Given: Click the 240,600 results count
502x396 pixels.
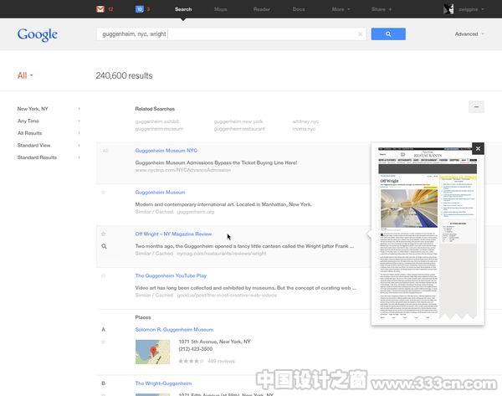Looking at the screenshot, I should click(x=124, y=75).
